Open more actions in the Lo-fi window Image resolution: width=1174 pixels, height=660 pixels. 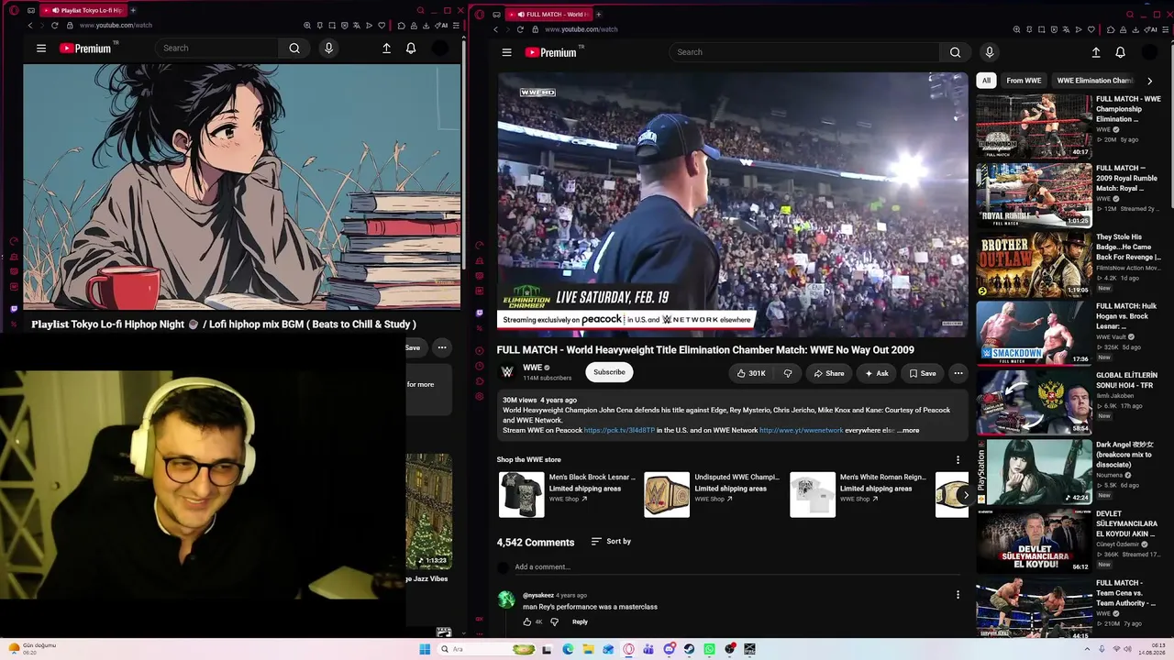(442, 347)
